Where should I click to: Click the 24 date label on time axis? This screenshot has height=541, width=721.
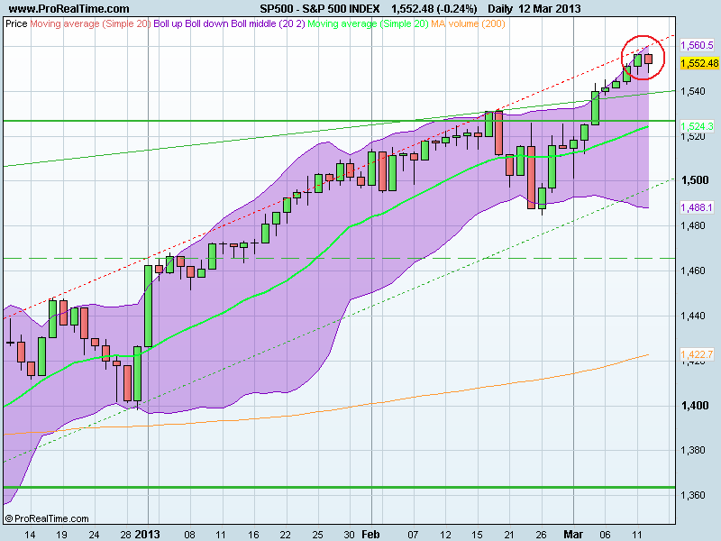click(x=94, y=535)
